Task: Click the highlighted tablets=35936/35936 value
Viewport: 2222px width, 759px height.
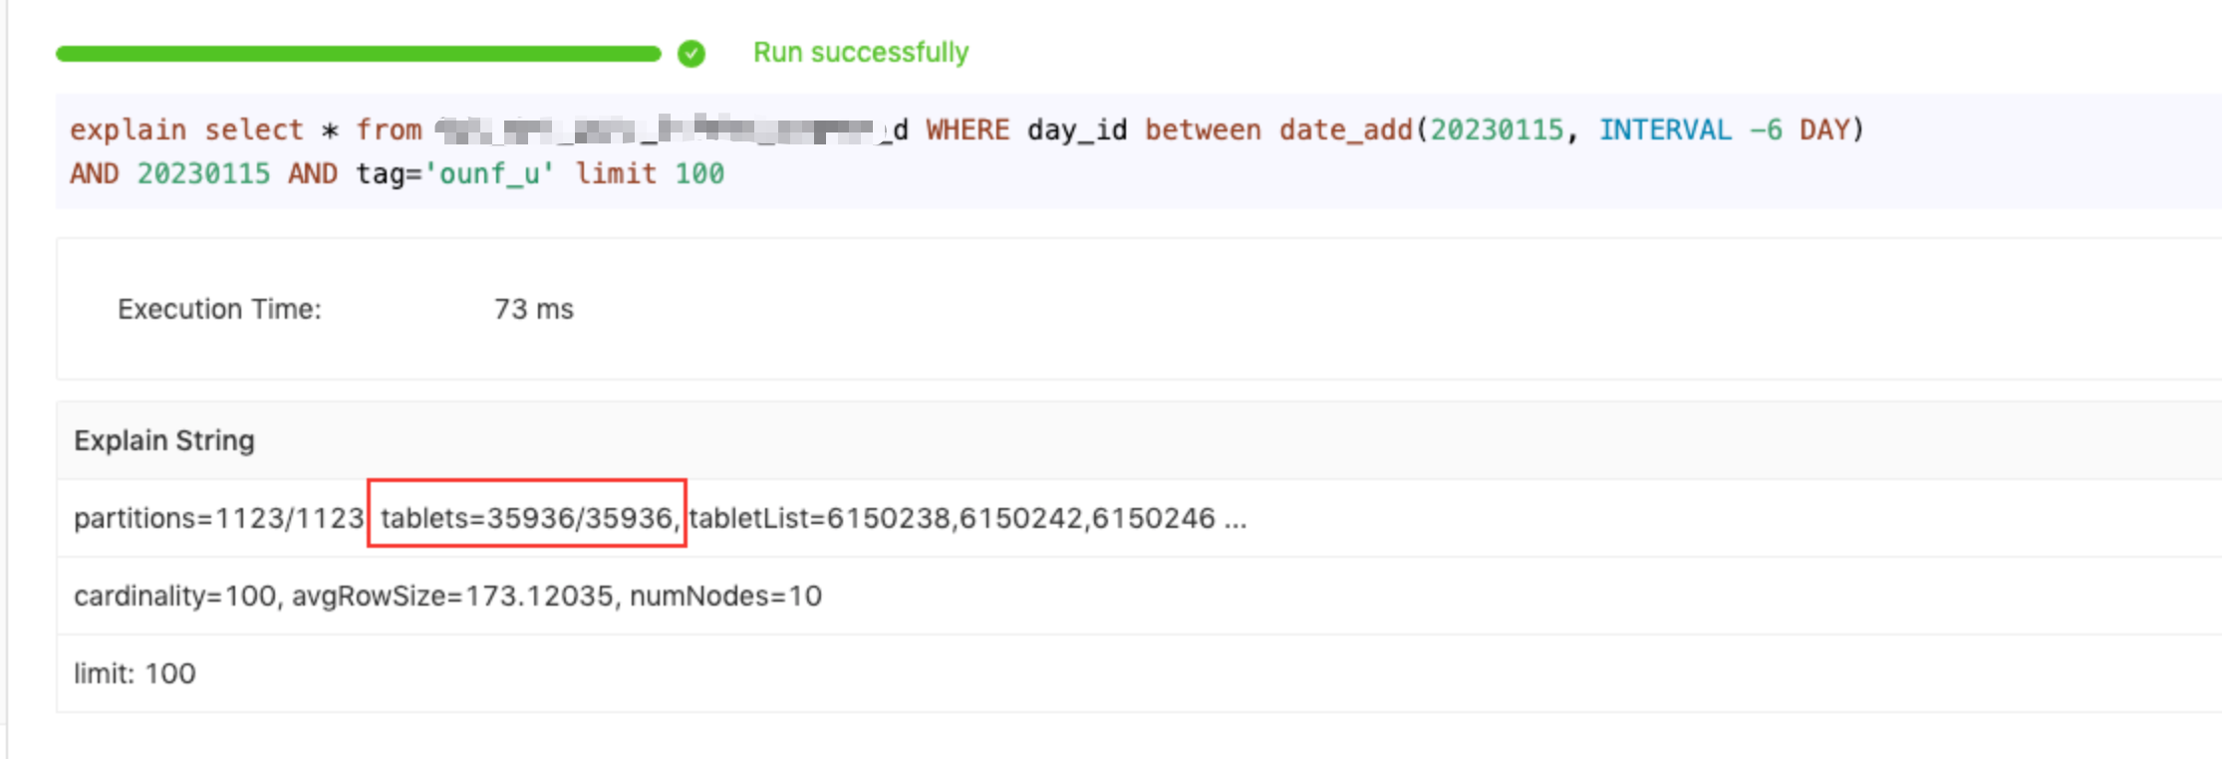Action: (525, 516)
